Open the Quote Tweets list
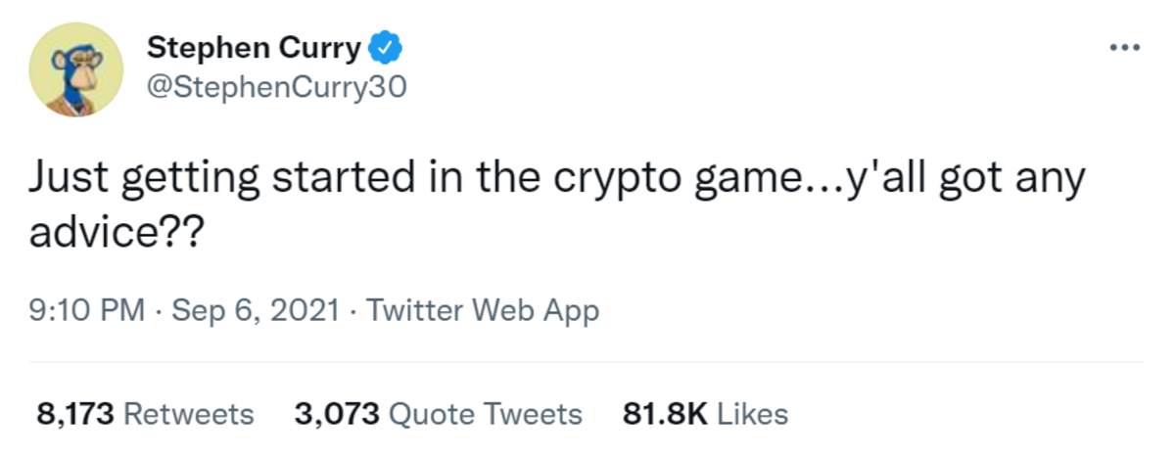Screen dimensions: 1175x456 (486, 414)
